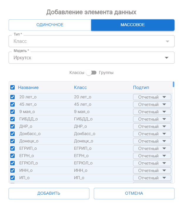
Task: Expand Подтип dropdown for ДНР_о row
Action: point(152,126)
